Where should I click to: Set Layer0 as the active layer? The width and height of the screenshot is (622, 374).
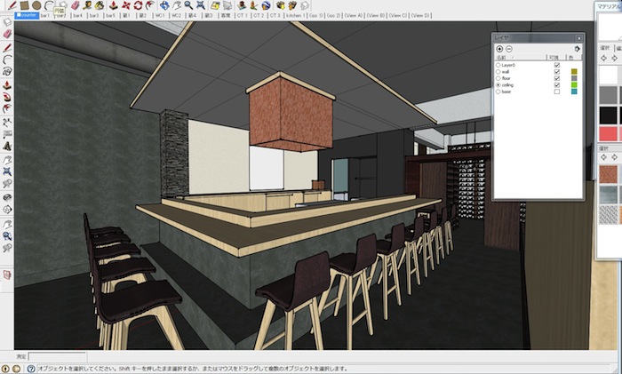click(499, 66)
